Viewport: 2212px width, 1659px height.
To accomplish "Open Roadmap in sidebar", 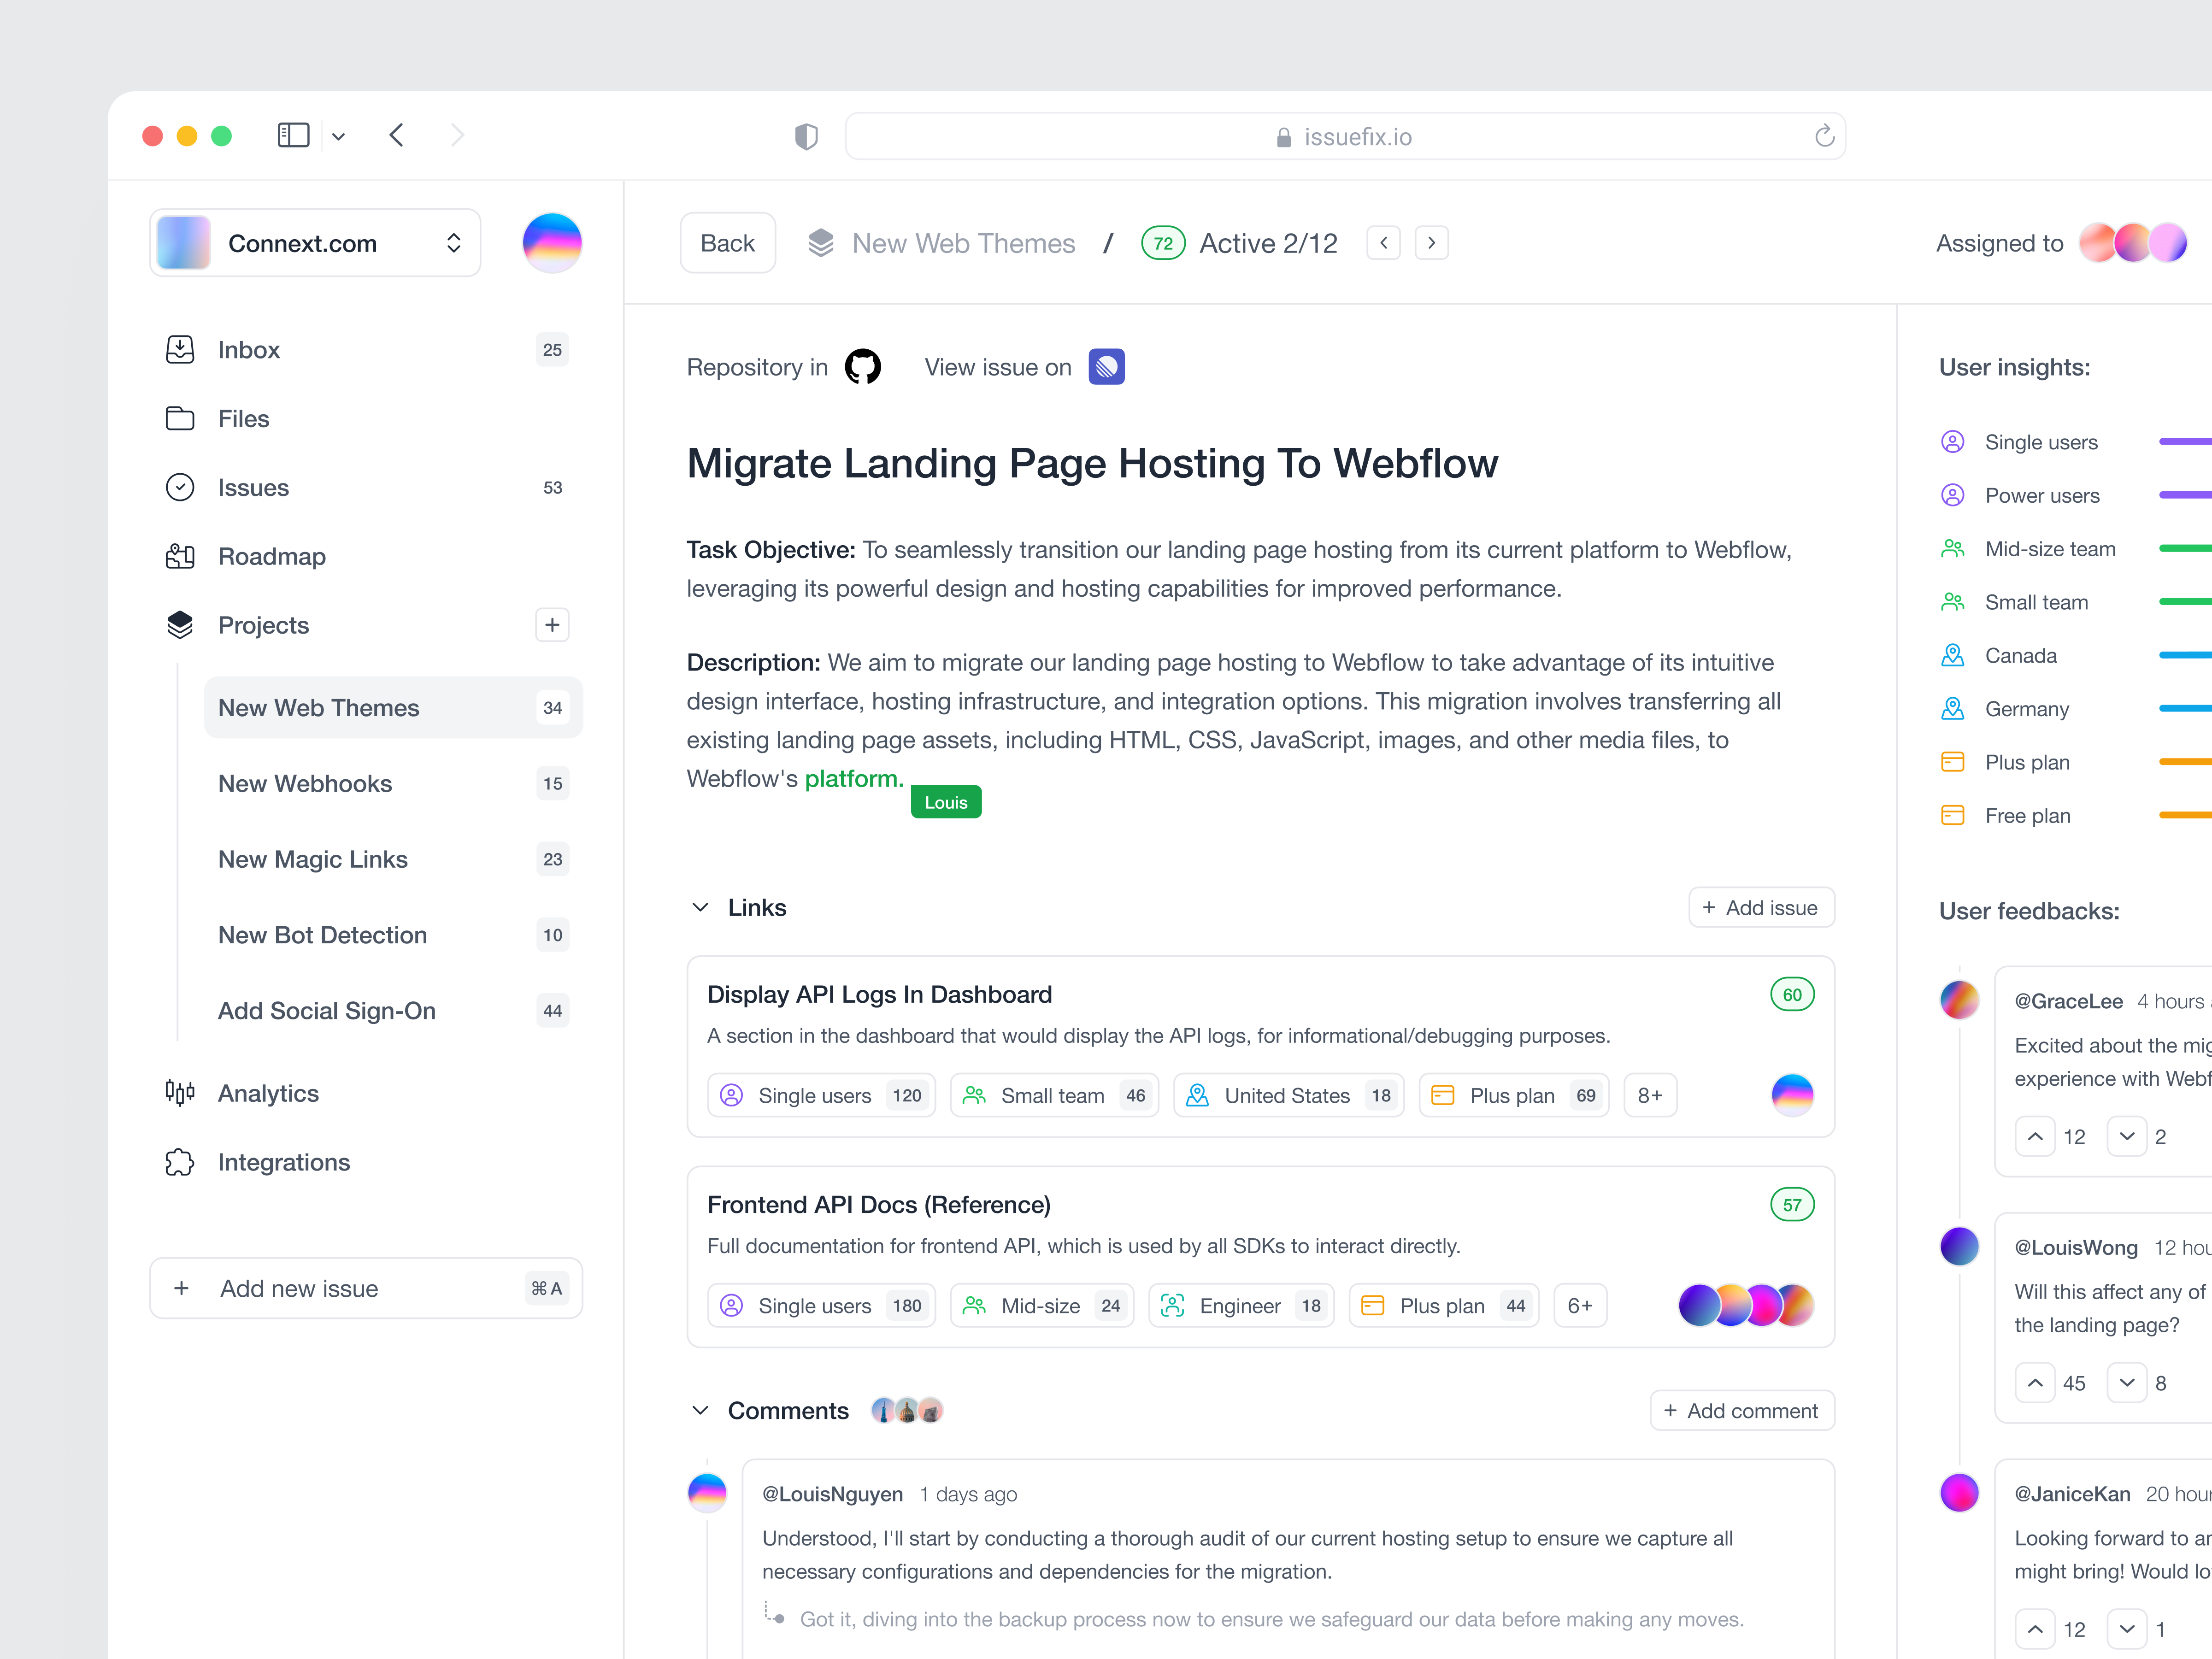I will pos(366,557).
